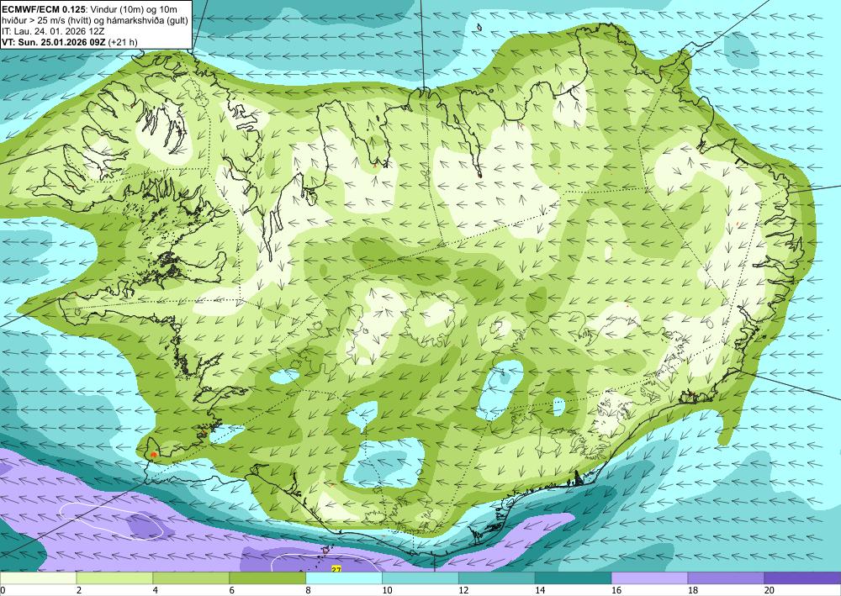Click the scale label '14'
Screen dimensions: 841x596
pyautogui.click(x=540, y=591)
